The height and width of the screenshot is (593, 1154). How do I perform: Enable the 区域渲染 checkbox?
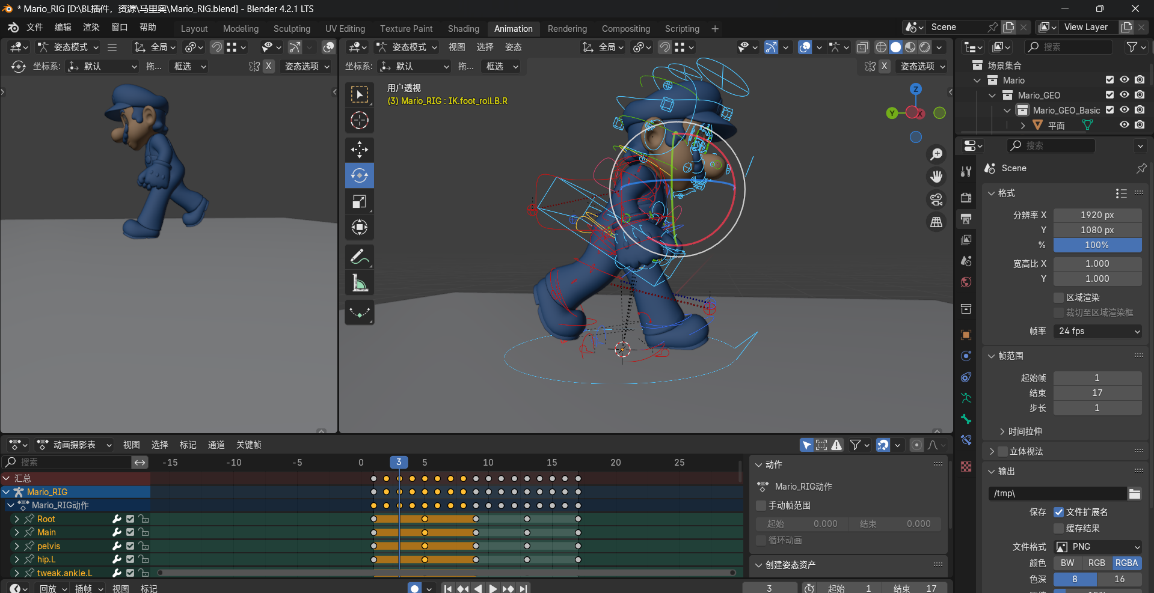pos(1059,297)
